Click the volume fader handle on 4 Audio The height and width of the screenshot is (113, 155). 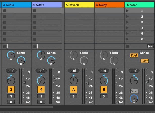point(54,79)
